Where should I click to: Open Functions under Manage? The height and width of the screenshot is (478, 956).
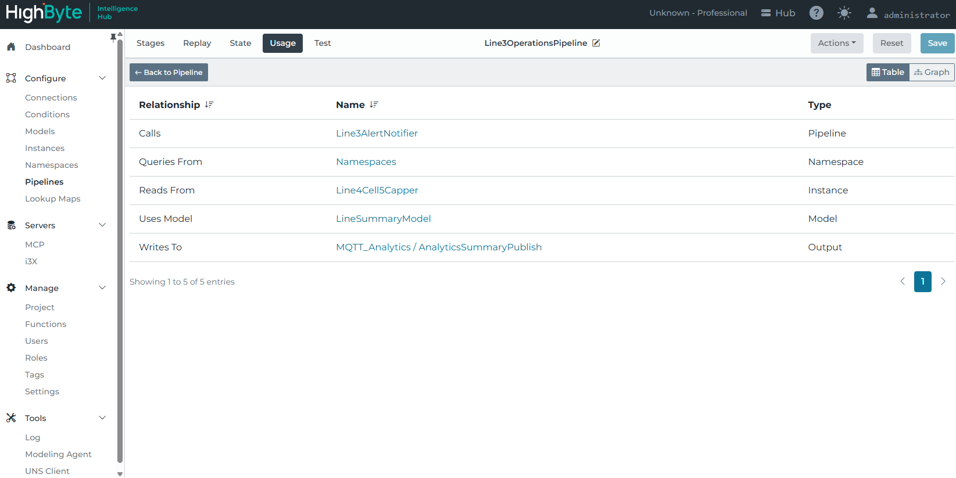point(45,324)
